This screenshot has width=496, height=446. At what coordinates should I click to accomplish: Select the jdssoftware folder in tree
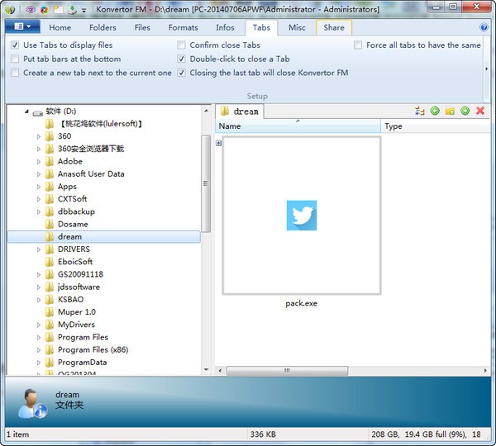pos(79,287)
